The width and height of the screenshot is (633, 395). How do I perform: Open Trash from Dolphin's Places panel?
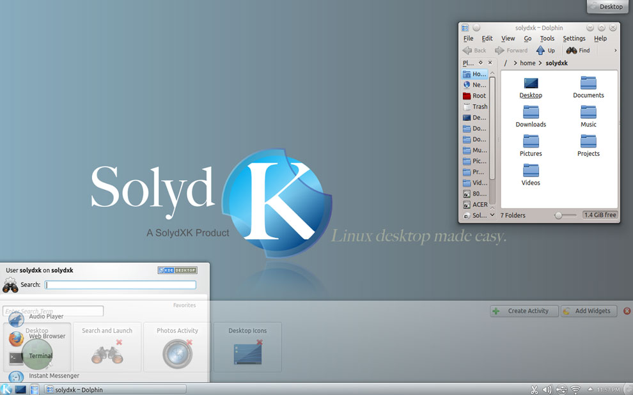tap(474, 107)
